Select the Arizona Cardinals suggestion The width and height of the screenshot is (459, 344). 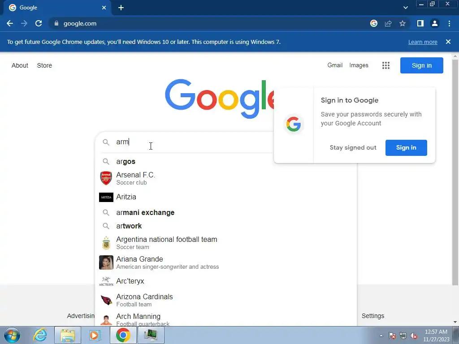click(226, 300)
